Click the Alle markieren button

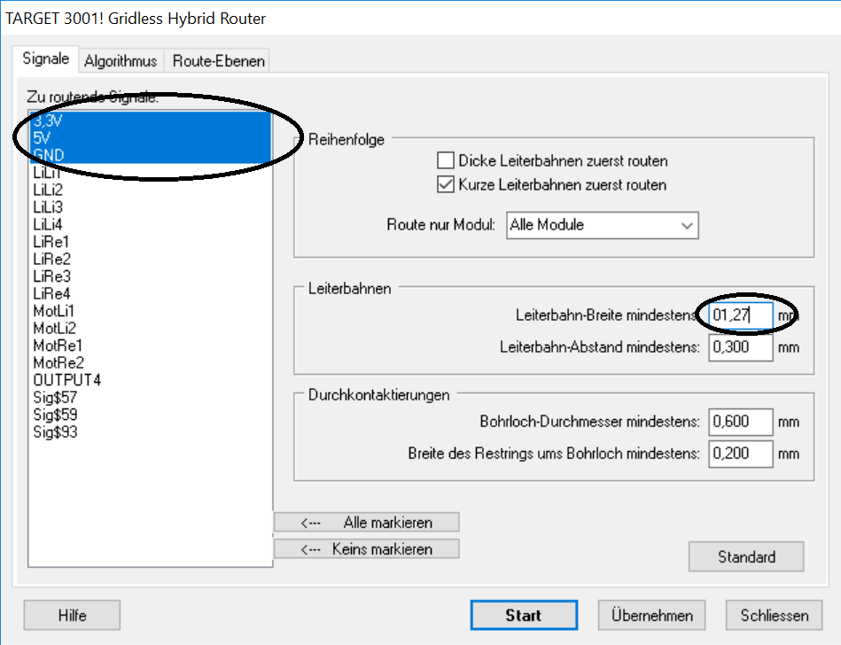point(367,522)
